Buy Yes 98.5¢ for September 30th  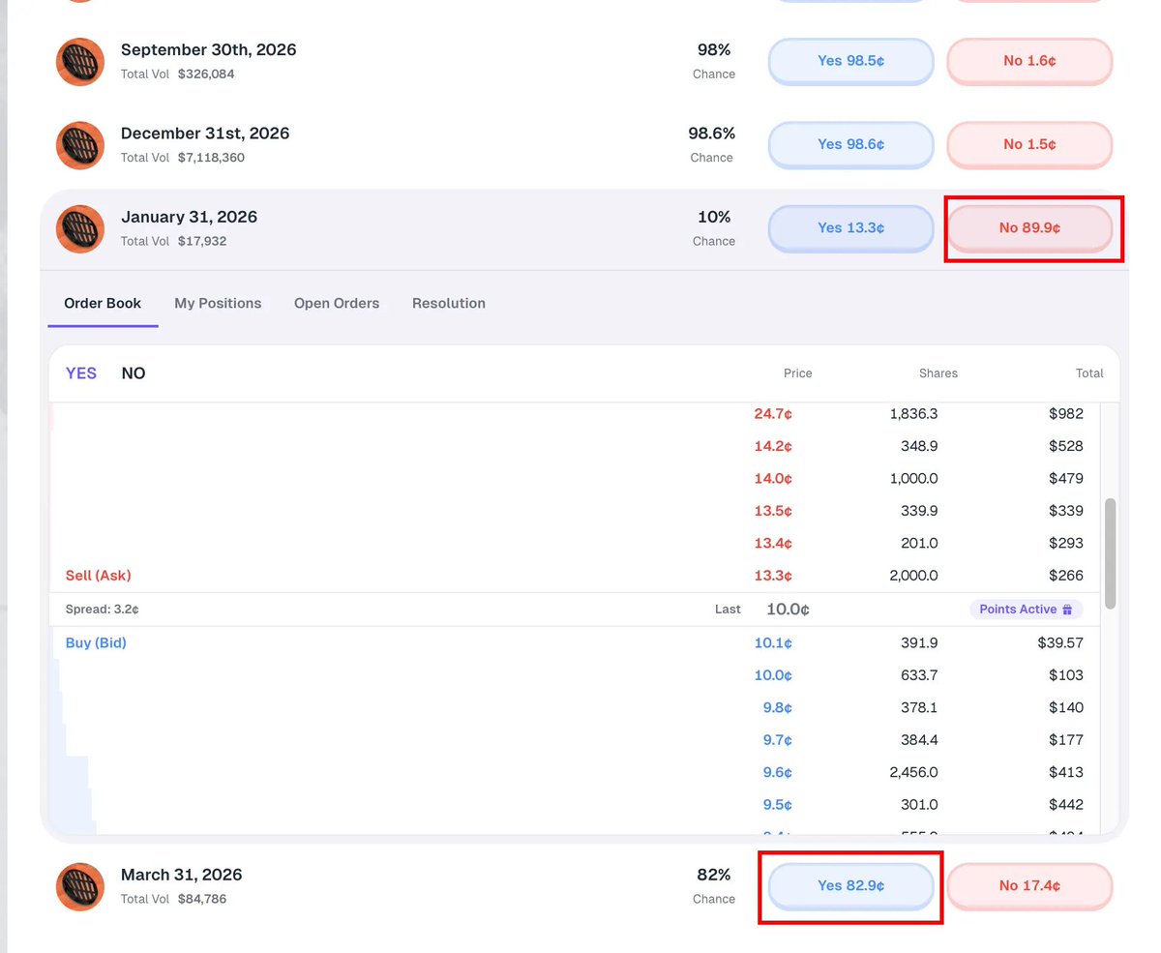click(x=850, y=61)
